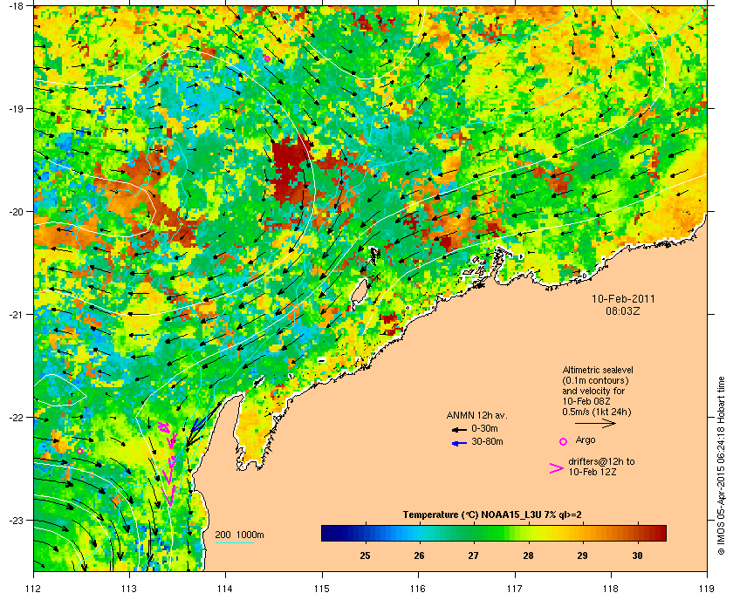Click the longitude axis label 119
This screenshot has height=593, width=733.
coord(707,588)
